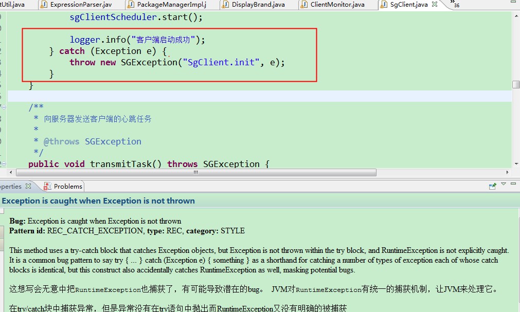Minimize the editor area
520x312 pixels.
pos(513,2)
